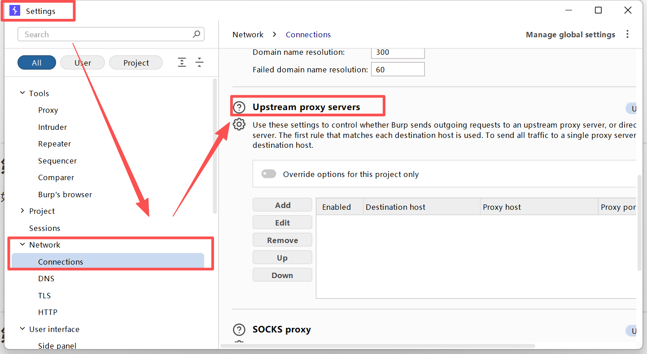The width and height of the screenshot is (647, 354).
Task: Open Sessions settings in tree
Action: coord(44,228)
